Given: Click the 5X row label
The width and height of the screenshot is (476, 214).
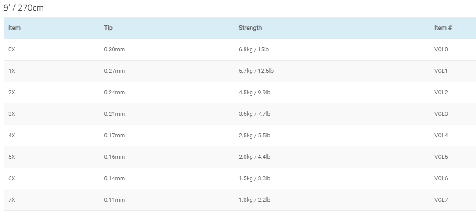Looking at the screenshot, I should click(x=11, y=157).
